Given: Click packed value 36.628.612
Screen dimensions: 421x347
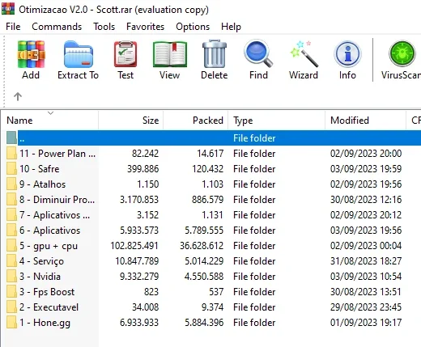Looking at the screenshot, I should (x=202, y=246).
